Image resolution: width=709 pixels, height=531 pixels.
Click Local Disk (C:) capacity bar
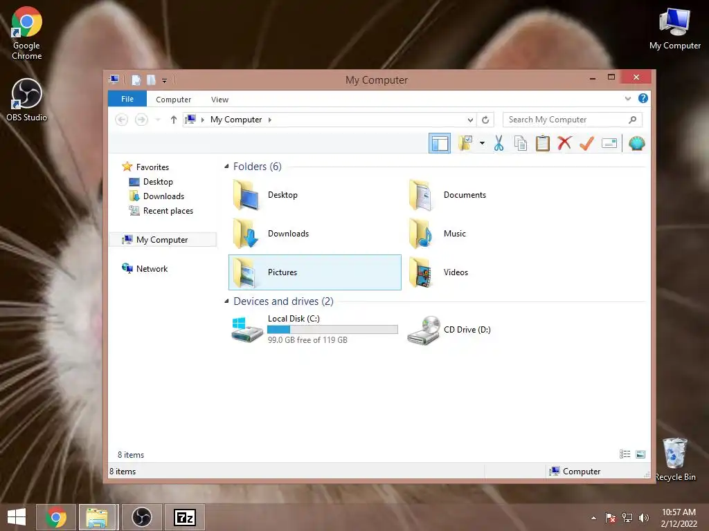(332, 330)
